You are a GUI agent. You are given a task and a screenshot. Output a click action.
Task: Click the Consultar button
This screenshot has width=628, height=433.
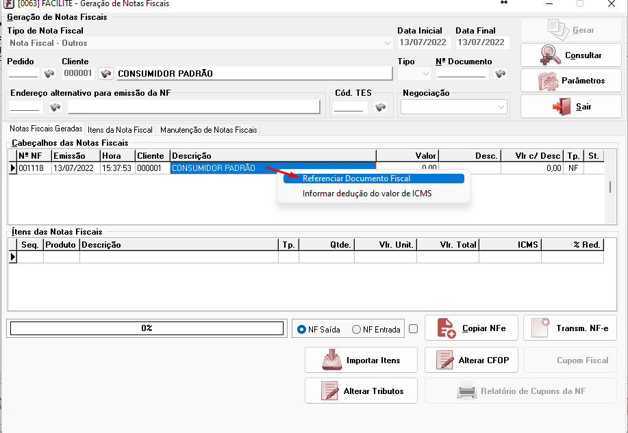pos(570,55)
